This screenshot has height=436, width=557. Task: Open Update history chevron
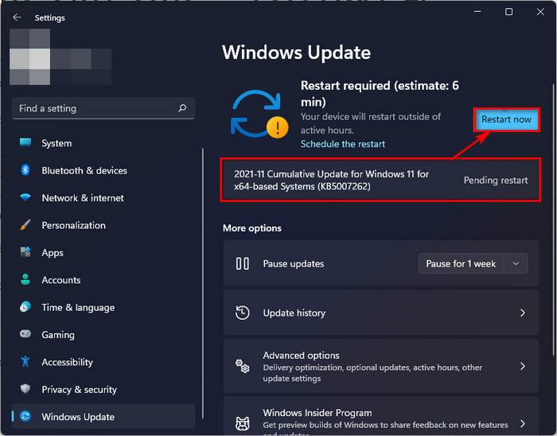pos(523,313)
